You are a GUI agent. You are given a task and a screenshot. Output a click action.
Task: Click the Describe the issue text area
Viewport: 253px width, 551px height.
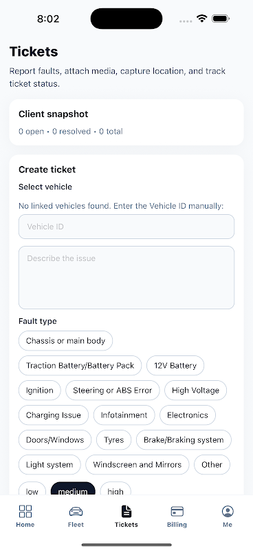(126, 278)
